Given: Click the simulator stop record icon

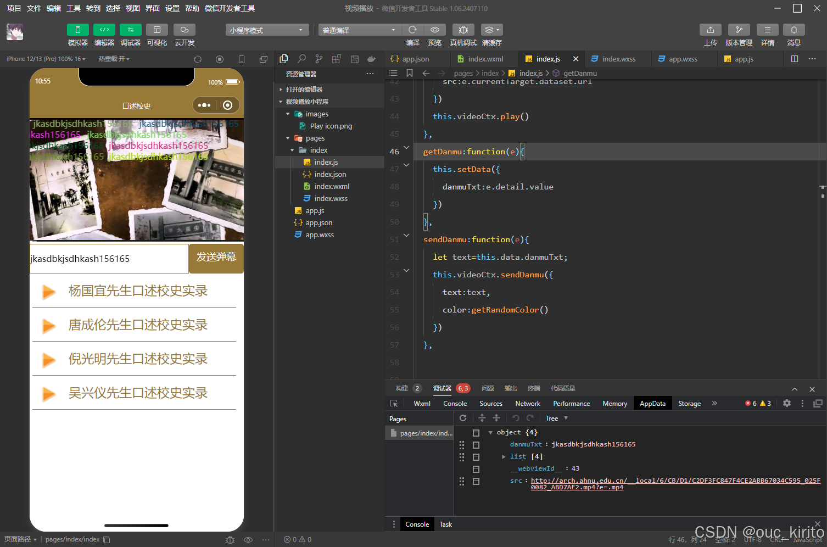Looking at the screenshot, I should point(220,59).
